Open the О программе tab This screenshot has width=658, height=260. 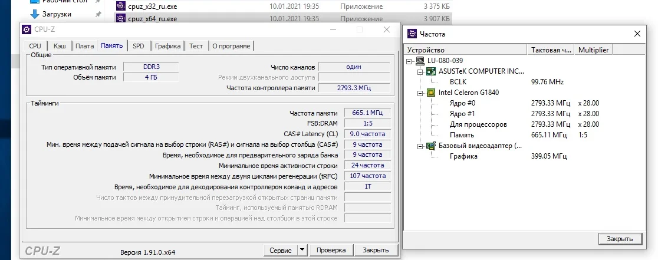click(x=231, y=46)
